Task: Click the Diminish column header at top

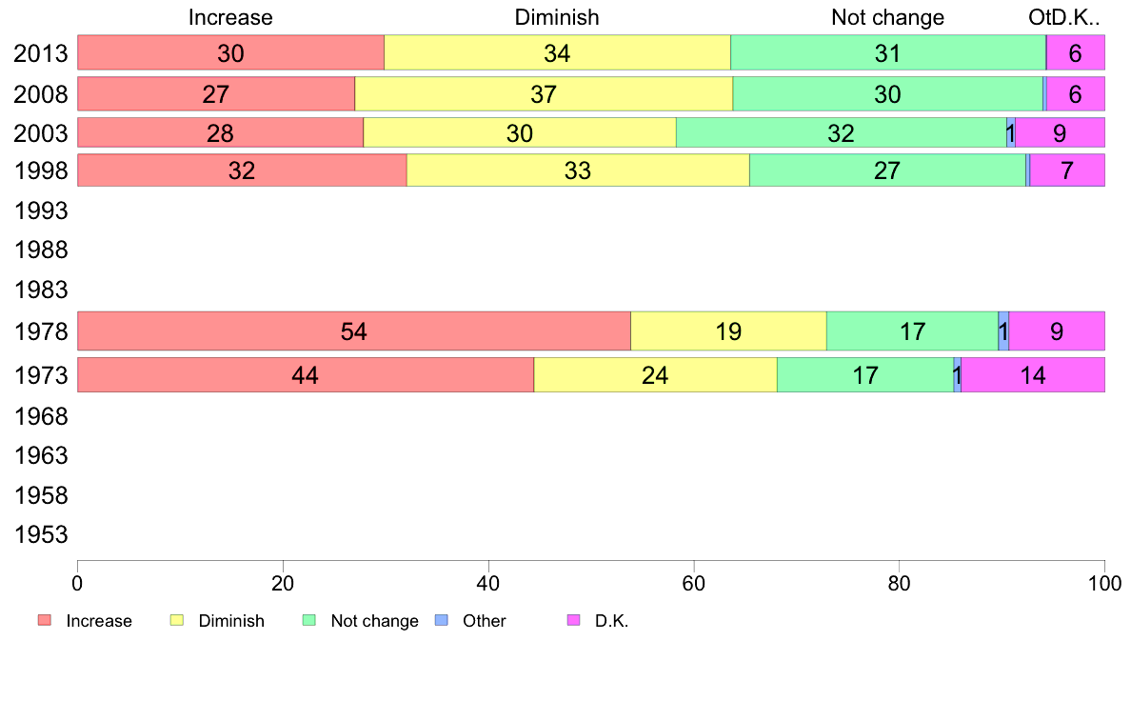Action: click(x=557, y=17)
